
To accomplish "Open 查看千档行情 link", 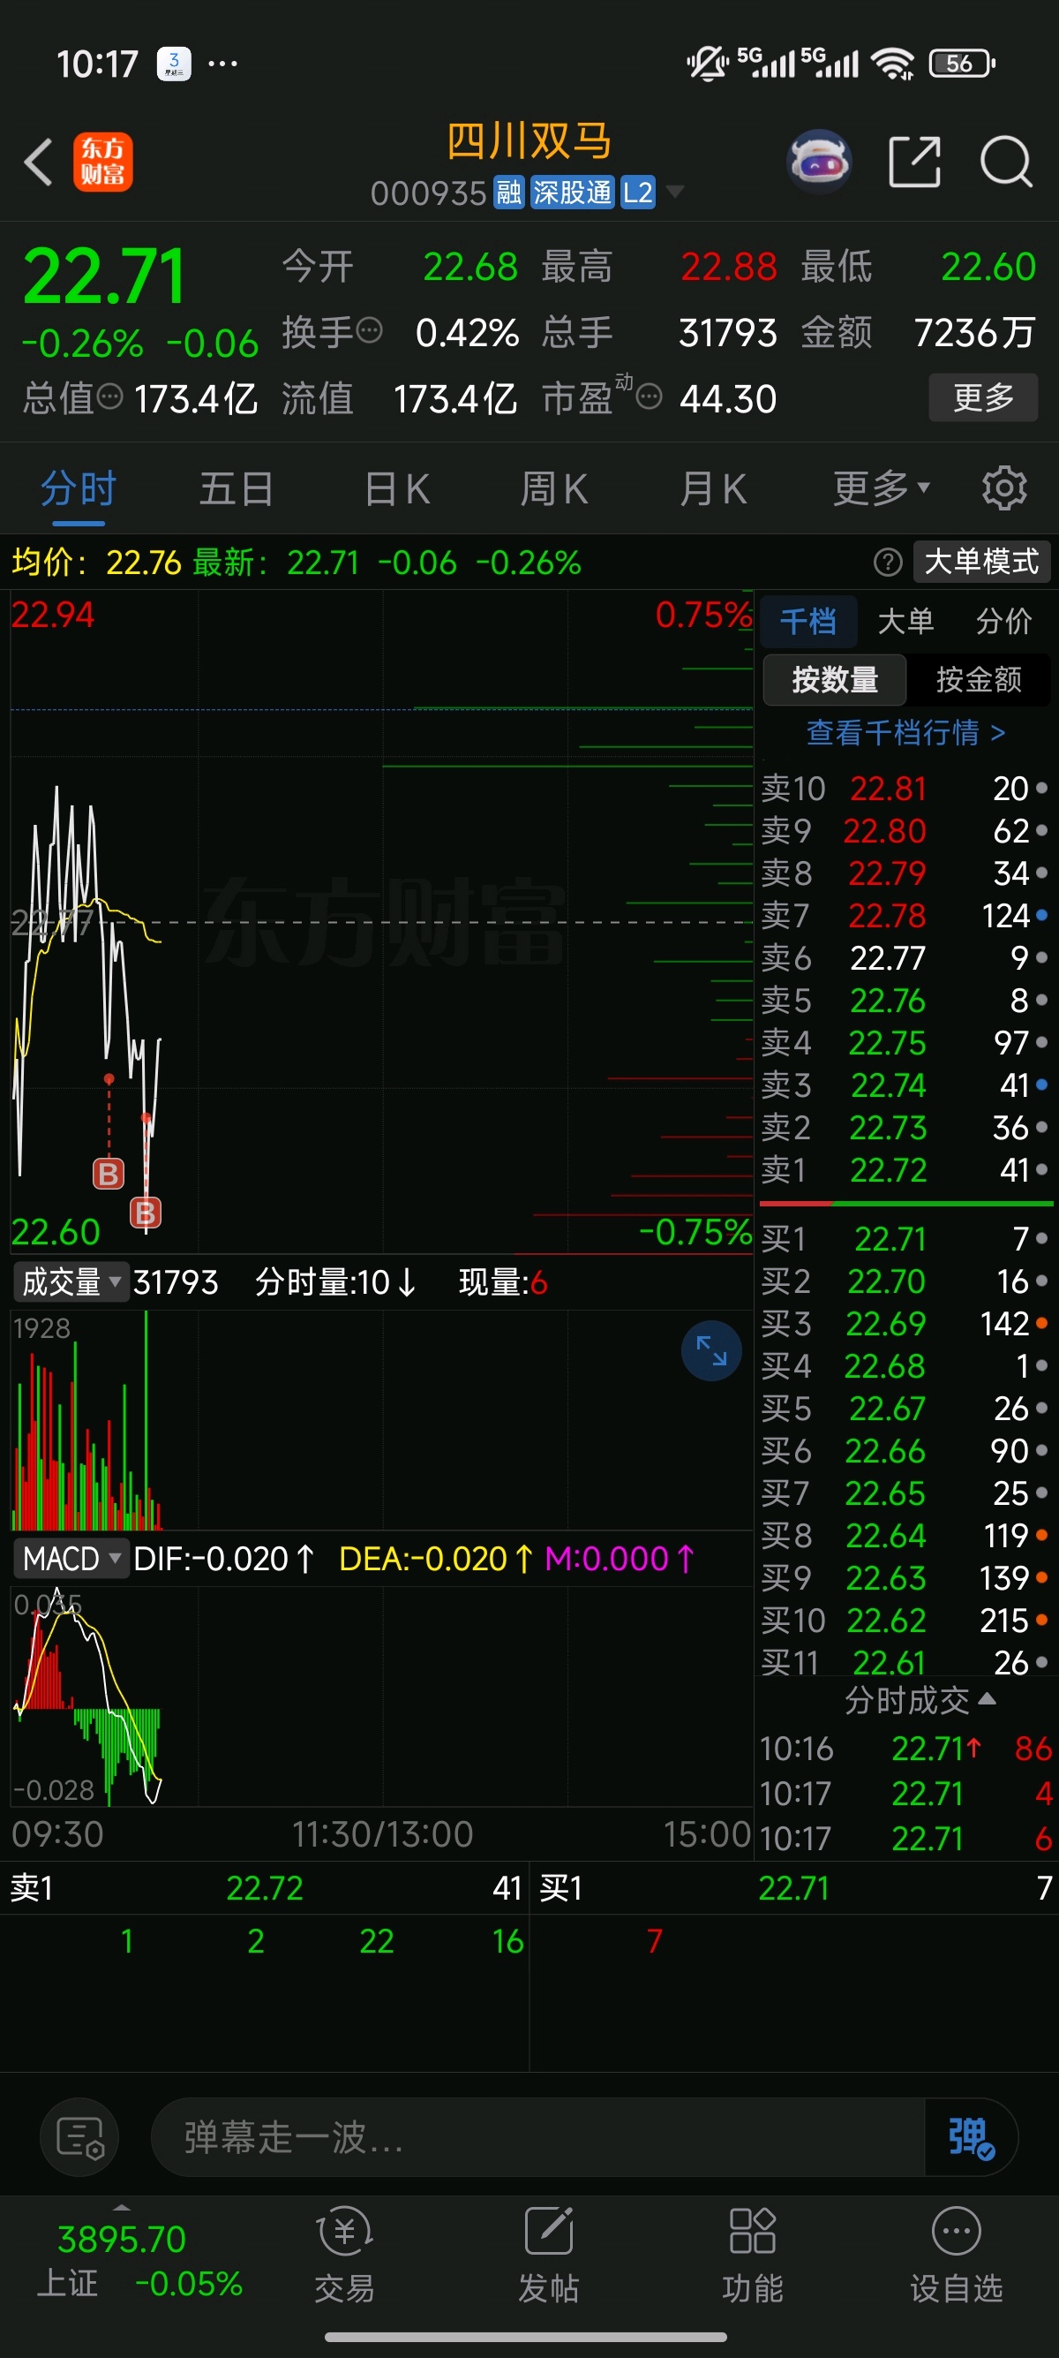I will click(905, 732).
